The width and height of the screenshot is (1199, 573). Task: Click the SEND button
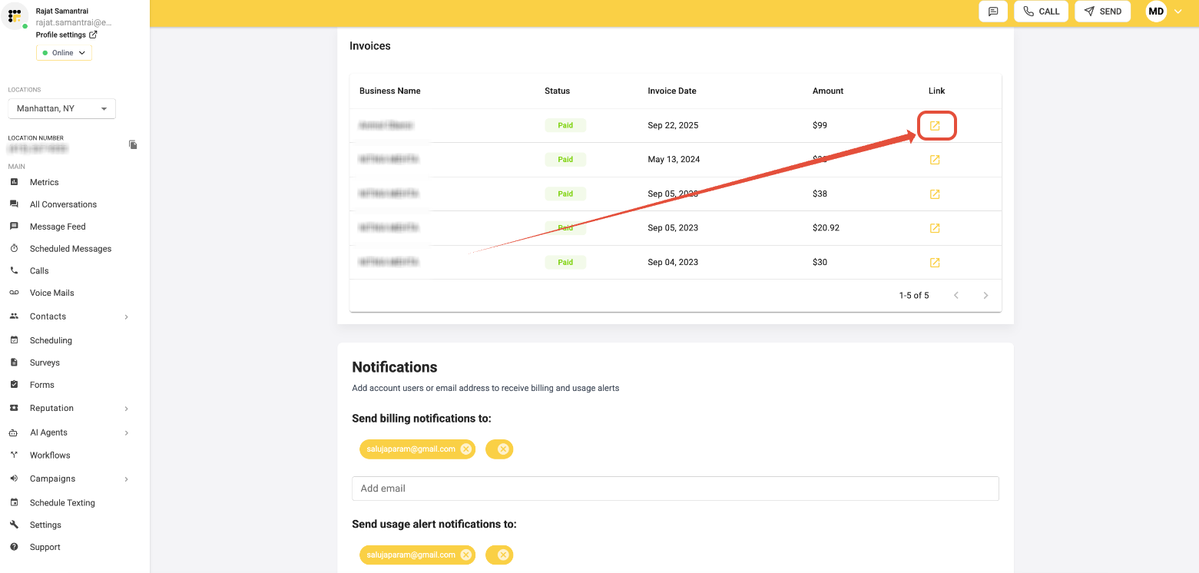click(1102, 12)
